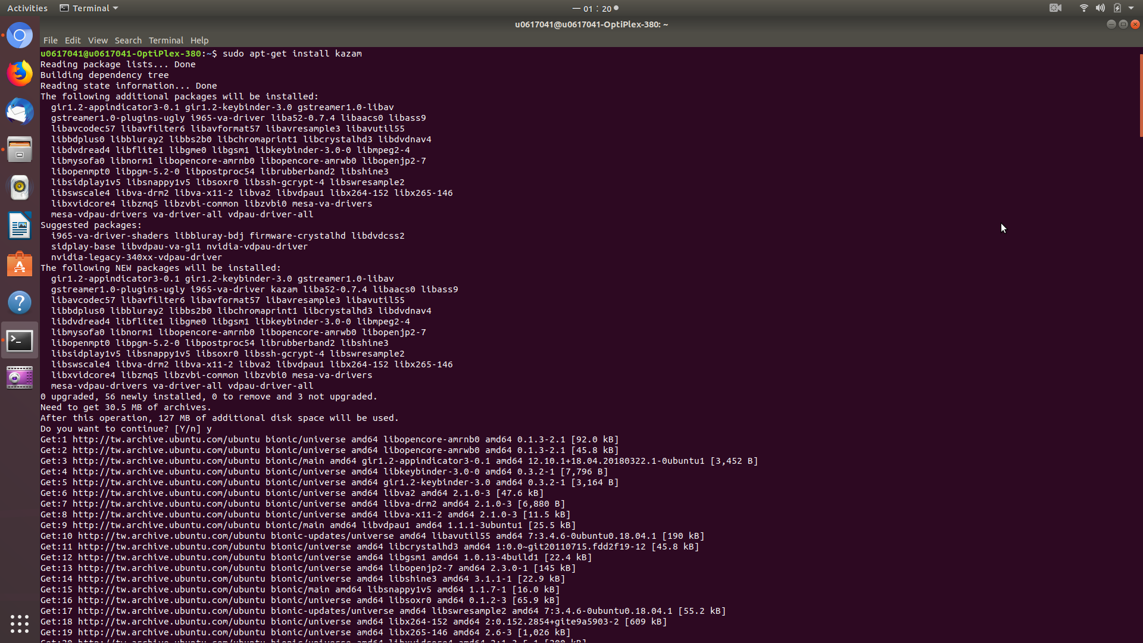Open the Wi-Fi network status icon

coord(1083,8)
